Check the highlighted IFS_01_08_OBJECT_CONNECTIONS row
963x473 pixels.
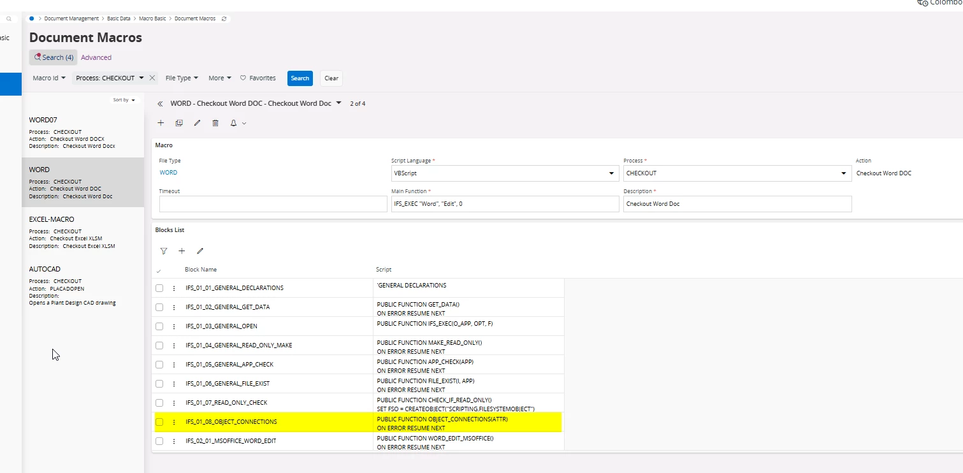[159, 422]
